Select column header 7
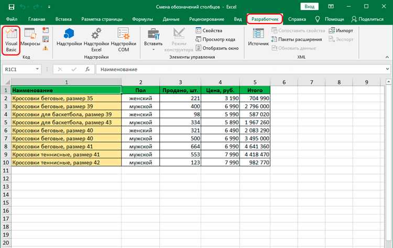This screenshot has height=248, width=393. [312, 82]
